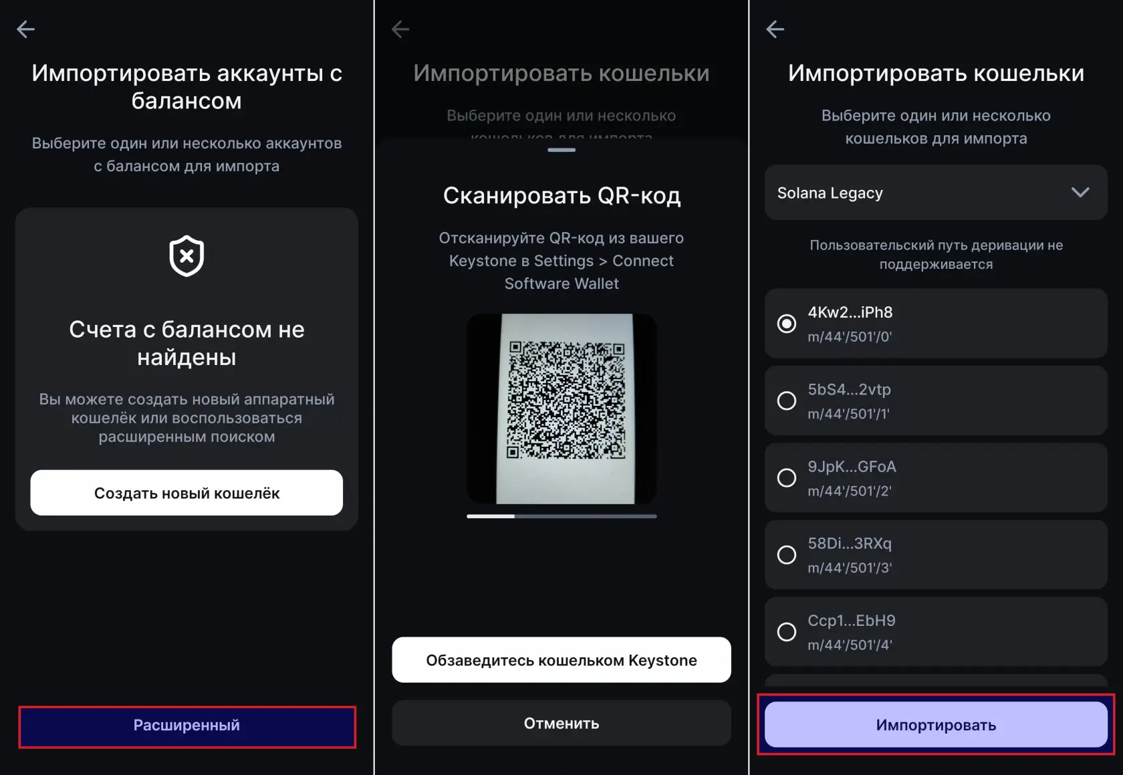1123x775 pixels.
Task: Tap the m/44'/501'/2' derivation path row
Action: [x=936, y=477]
